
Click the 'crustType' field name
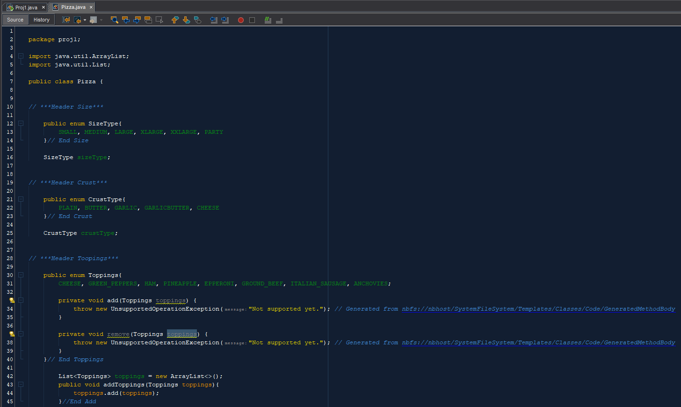point(98,233)
